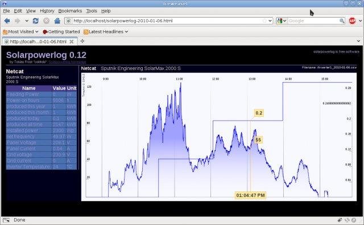Screen dimensions: 364x225
Task: Click the 01:04:47 PM time marker
Action: pyautogui.click(x=250, y=195)
